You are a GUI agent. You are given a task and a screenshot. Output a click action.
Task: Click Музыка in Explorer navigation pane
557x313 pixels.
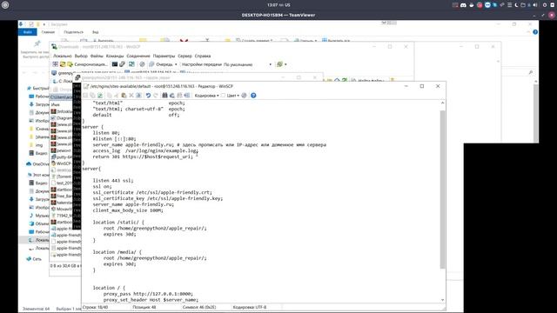click(39, 216)
